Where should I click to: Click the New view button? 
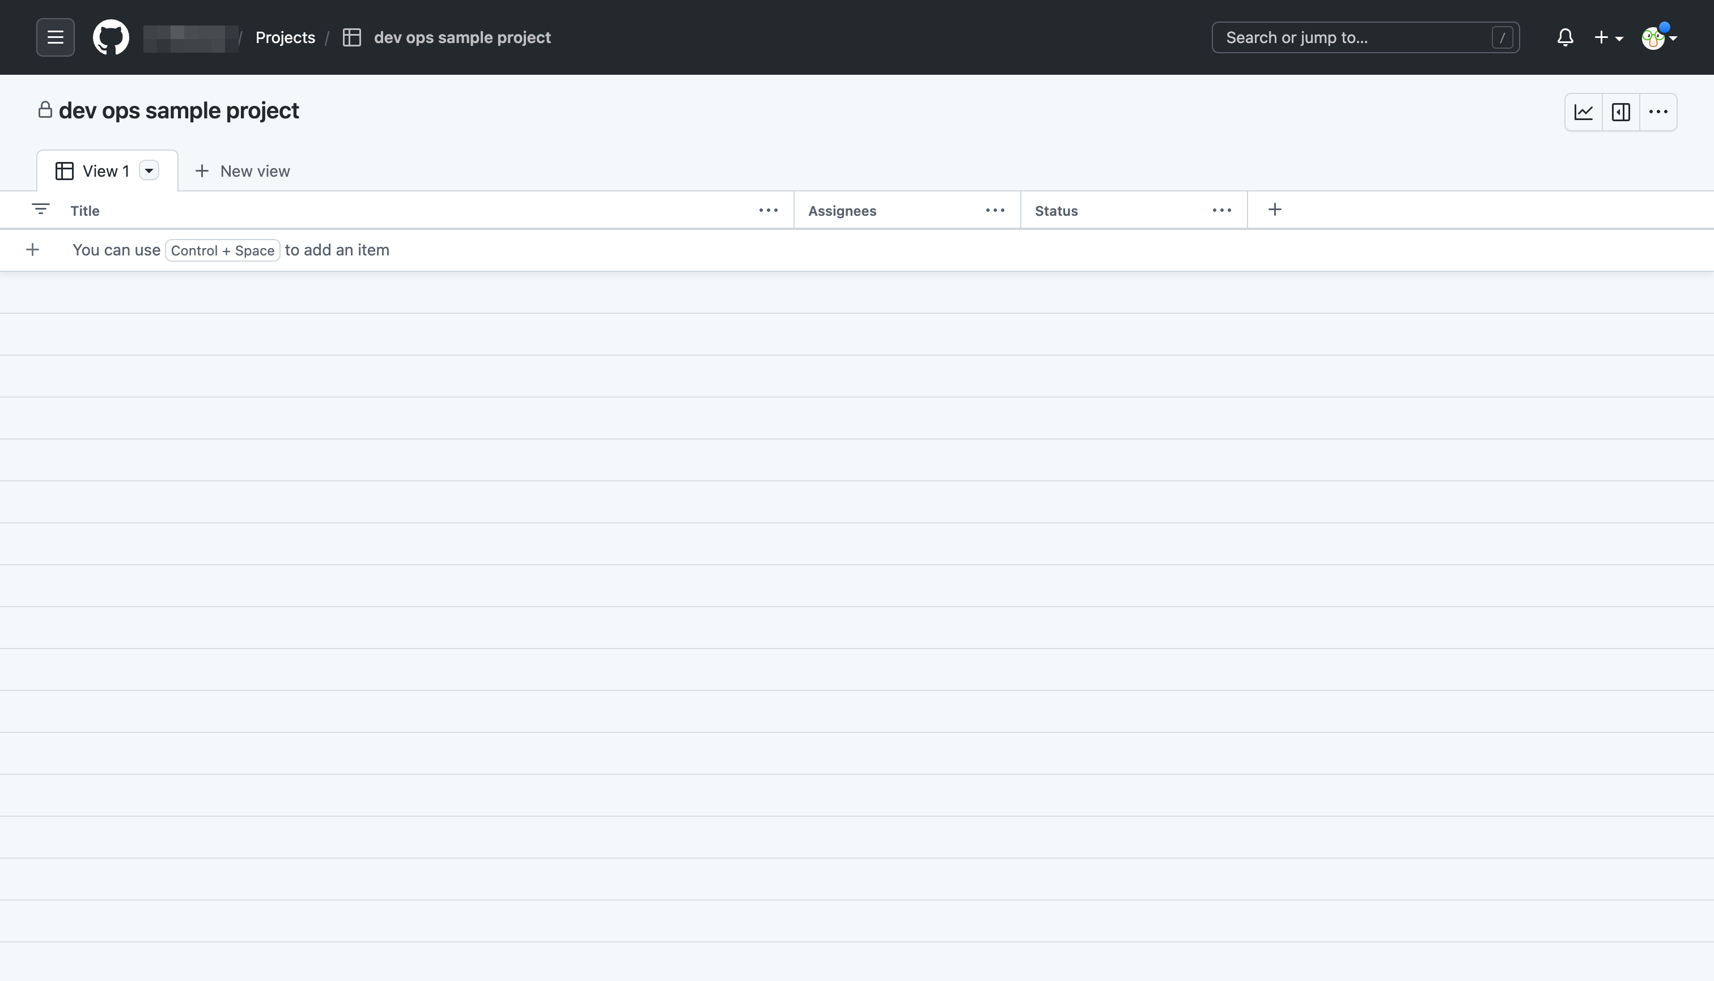pyautogui.click(x=243, y=171)
